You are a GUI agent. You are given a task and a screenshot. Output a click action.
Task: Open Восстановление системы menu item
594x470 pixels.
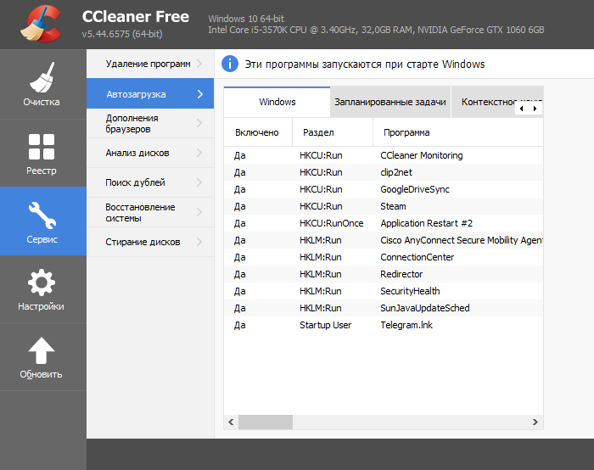150,212
